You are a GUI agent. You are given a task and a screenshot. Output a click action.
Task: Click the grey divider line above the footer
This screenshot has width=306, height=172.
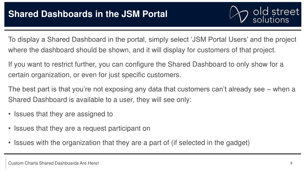point(153,154)
